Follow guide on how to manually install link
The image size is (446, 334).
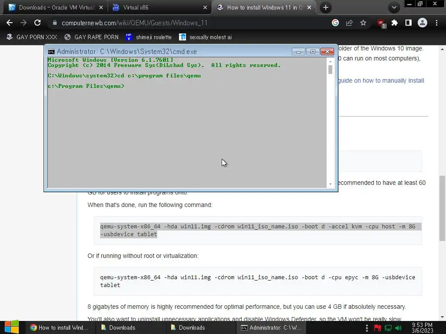point(381,80)
